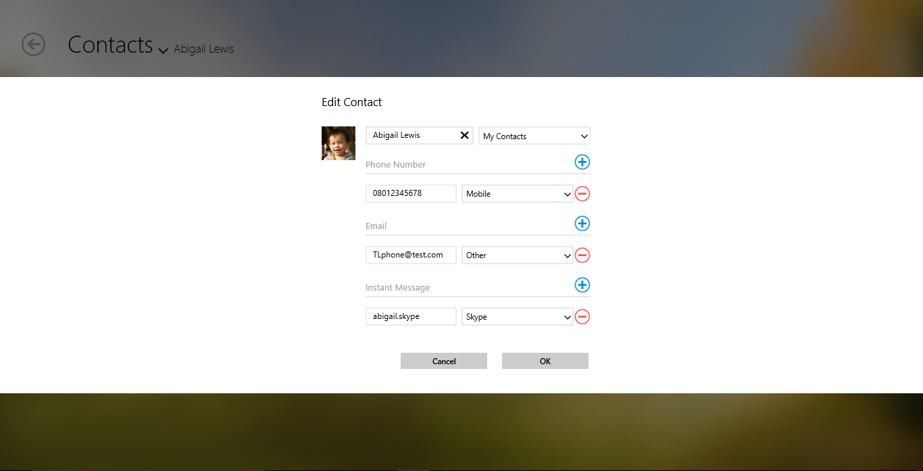Click the back arrow button

coord(33,45)
